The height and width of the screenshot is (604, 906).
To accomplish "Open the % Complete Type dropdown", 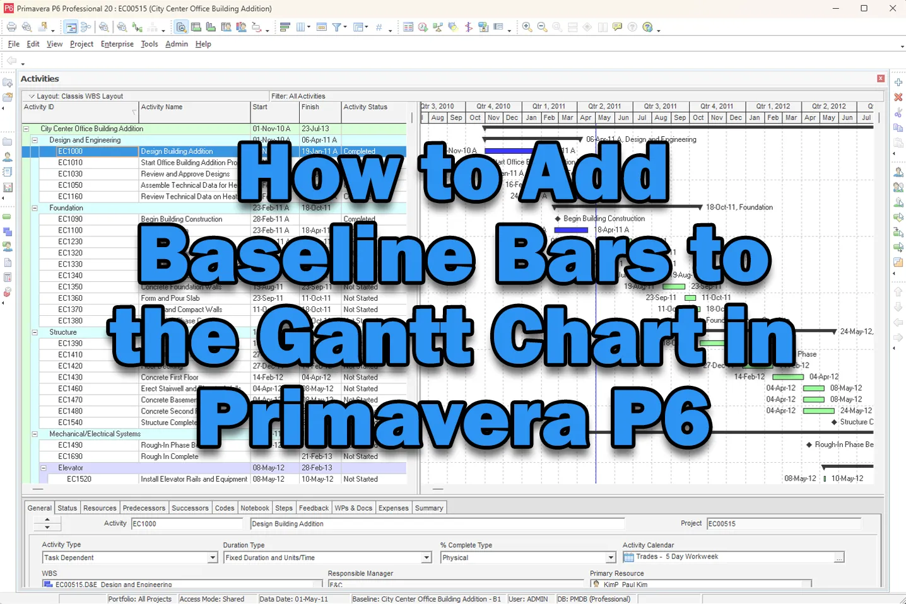I will click(609, 557).
